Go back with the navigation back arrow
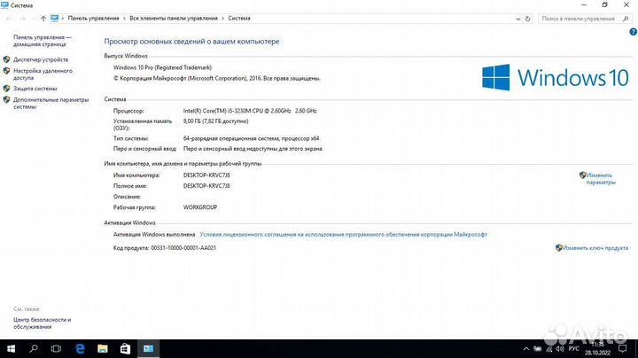This screenshot has height=358, width=638. pyautogui.click(x=10, y=19)
